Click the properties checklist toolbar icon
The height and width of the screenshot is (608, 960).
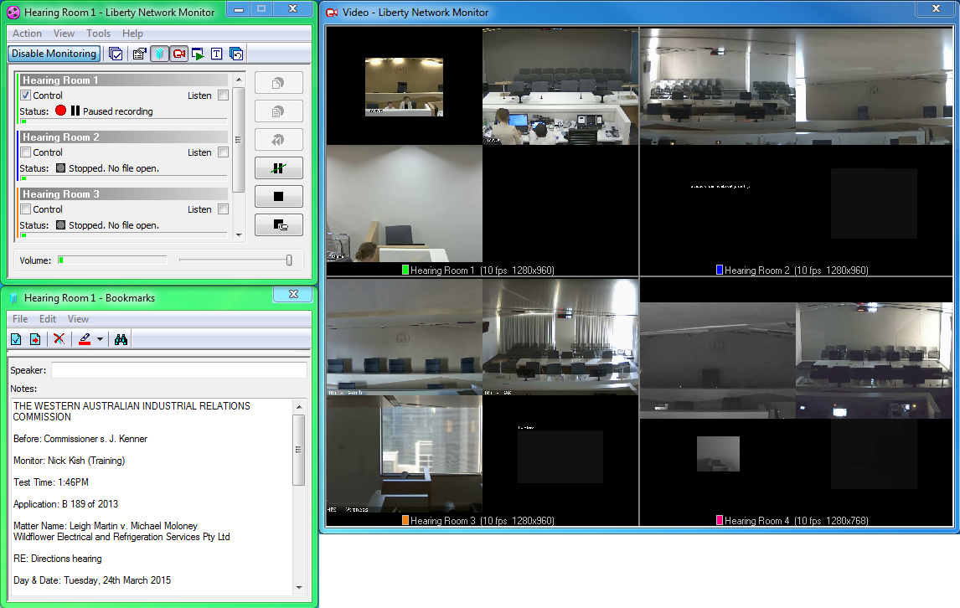(x=139, y=54)
